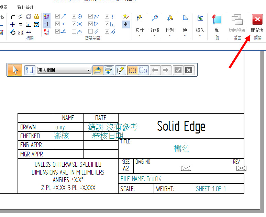Expand the 尺寸 dimension dropdown

[x=140, y=36]
